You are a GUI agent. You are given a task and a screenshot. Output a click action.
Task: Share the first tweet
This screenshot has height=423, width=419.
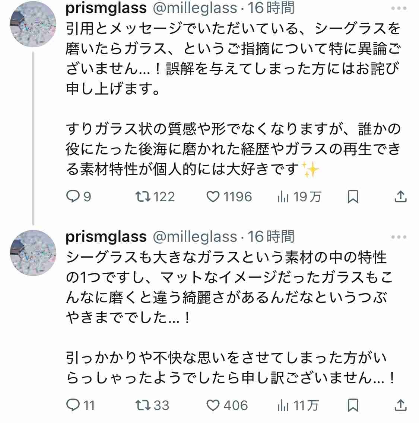tap(401, 196)
